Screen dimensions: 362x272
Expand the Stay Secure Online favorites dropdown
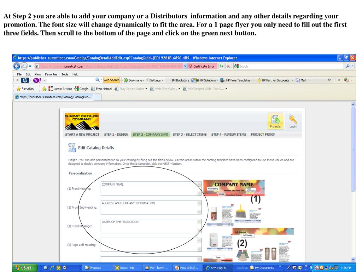coord(146,89)
